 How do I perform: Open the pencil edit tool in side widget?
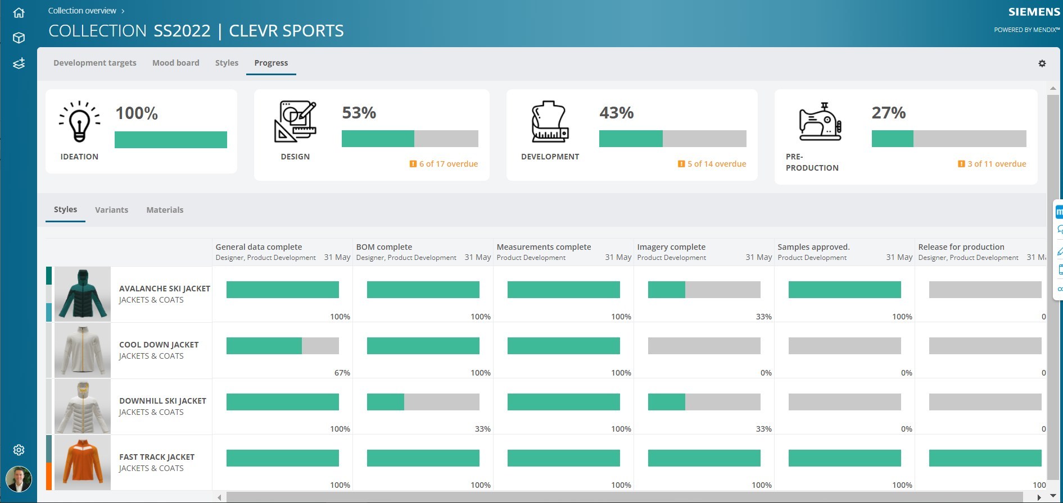(1059, 251)
